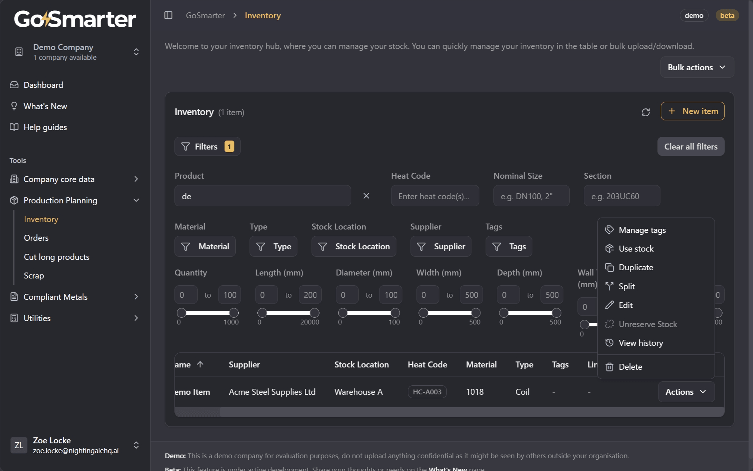Image resolution: width=753 pixels, height=471 pixels.
Task: Click the GoSmarter breadcrumb link
Action: point(205,15)
